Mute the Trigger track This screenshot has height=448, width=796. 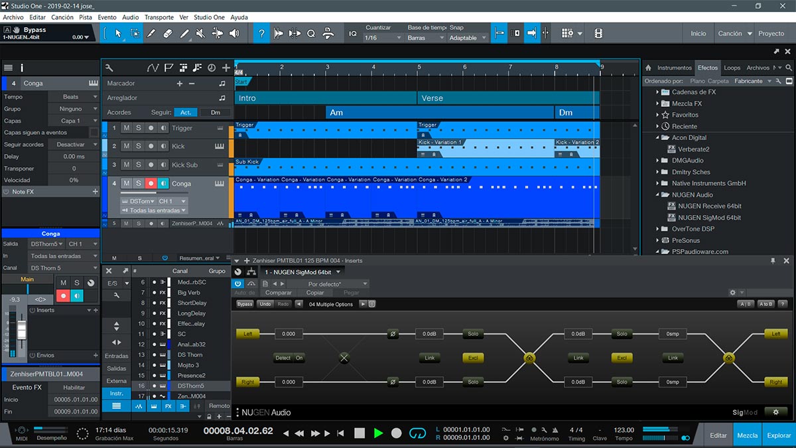pos(125,127)
